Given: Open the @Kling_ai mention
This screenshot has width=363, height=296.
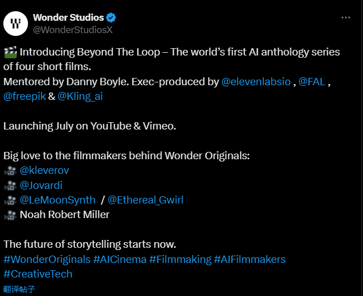Looking at the screenshot, I should point(80,96).
